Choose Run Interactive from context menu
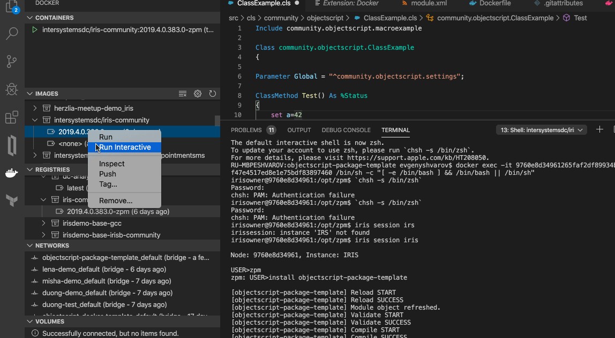This screenshot has width=615, height=338. tap(124, 147)
